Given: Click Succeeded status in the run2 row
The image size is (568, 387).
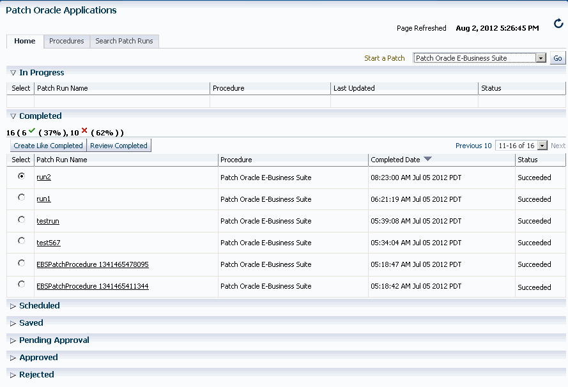Looking at the screenshot, I should click(x=534, y=178).
